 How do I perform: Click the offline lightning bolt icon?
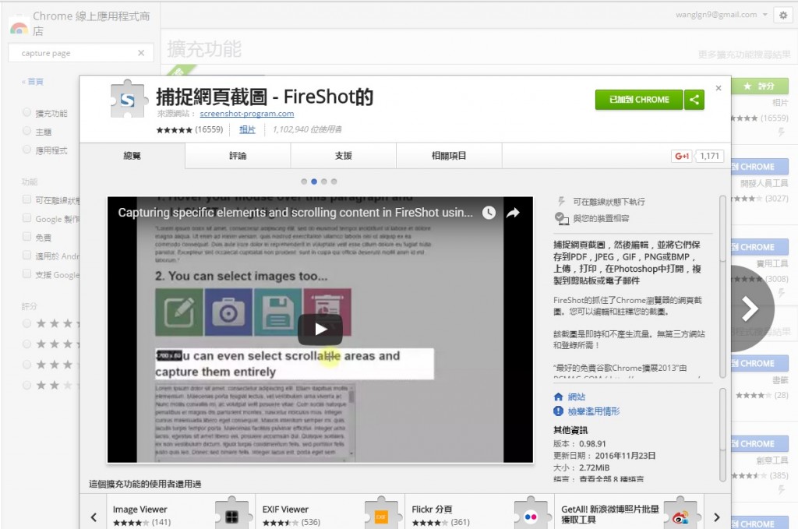coord(561,202)
